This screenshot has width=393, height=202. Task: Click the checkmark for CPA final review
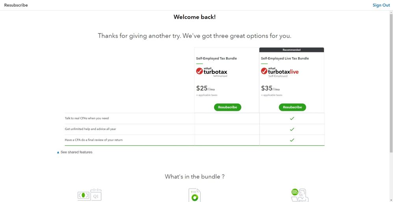(292, 140)
